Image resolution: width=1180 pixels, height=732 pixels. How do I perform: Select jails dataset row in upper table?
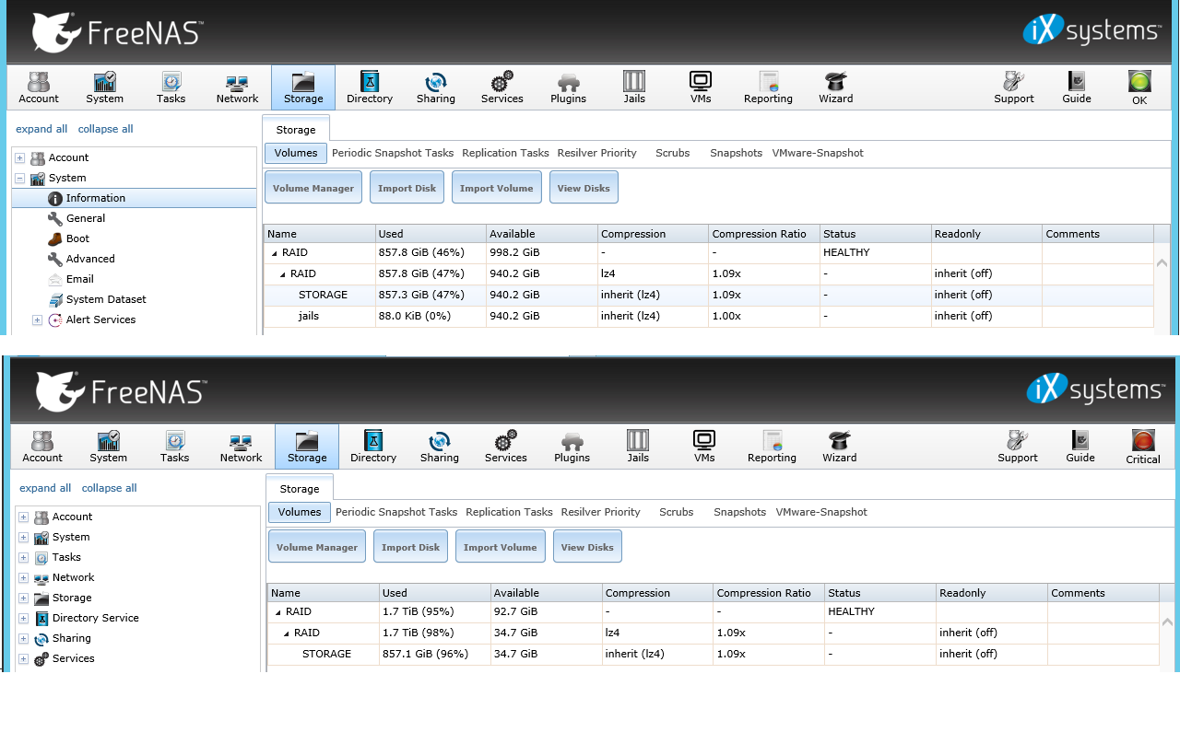click(708, 316)
